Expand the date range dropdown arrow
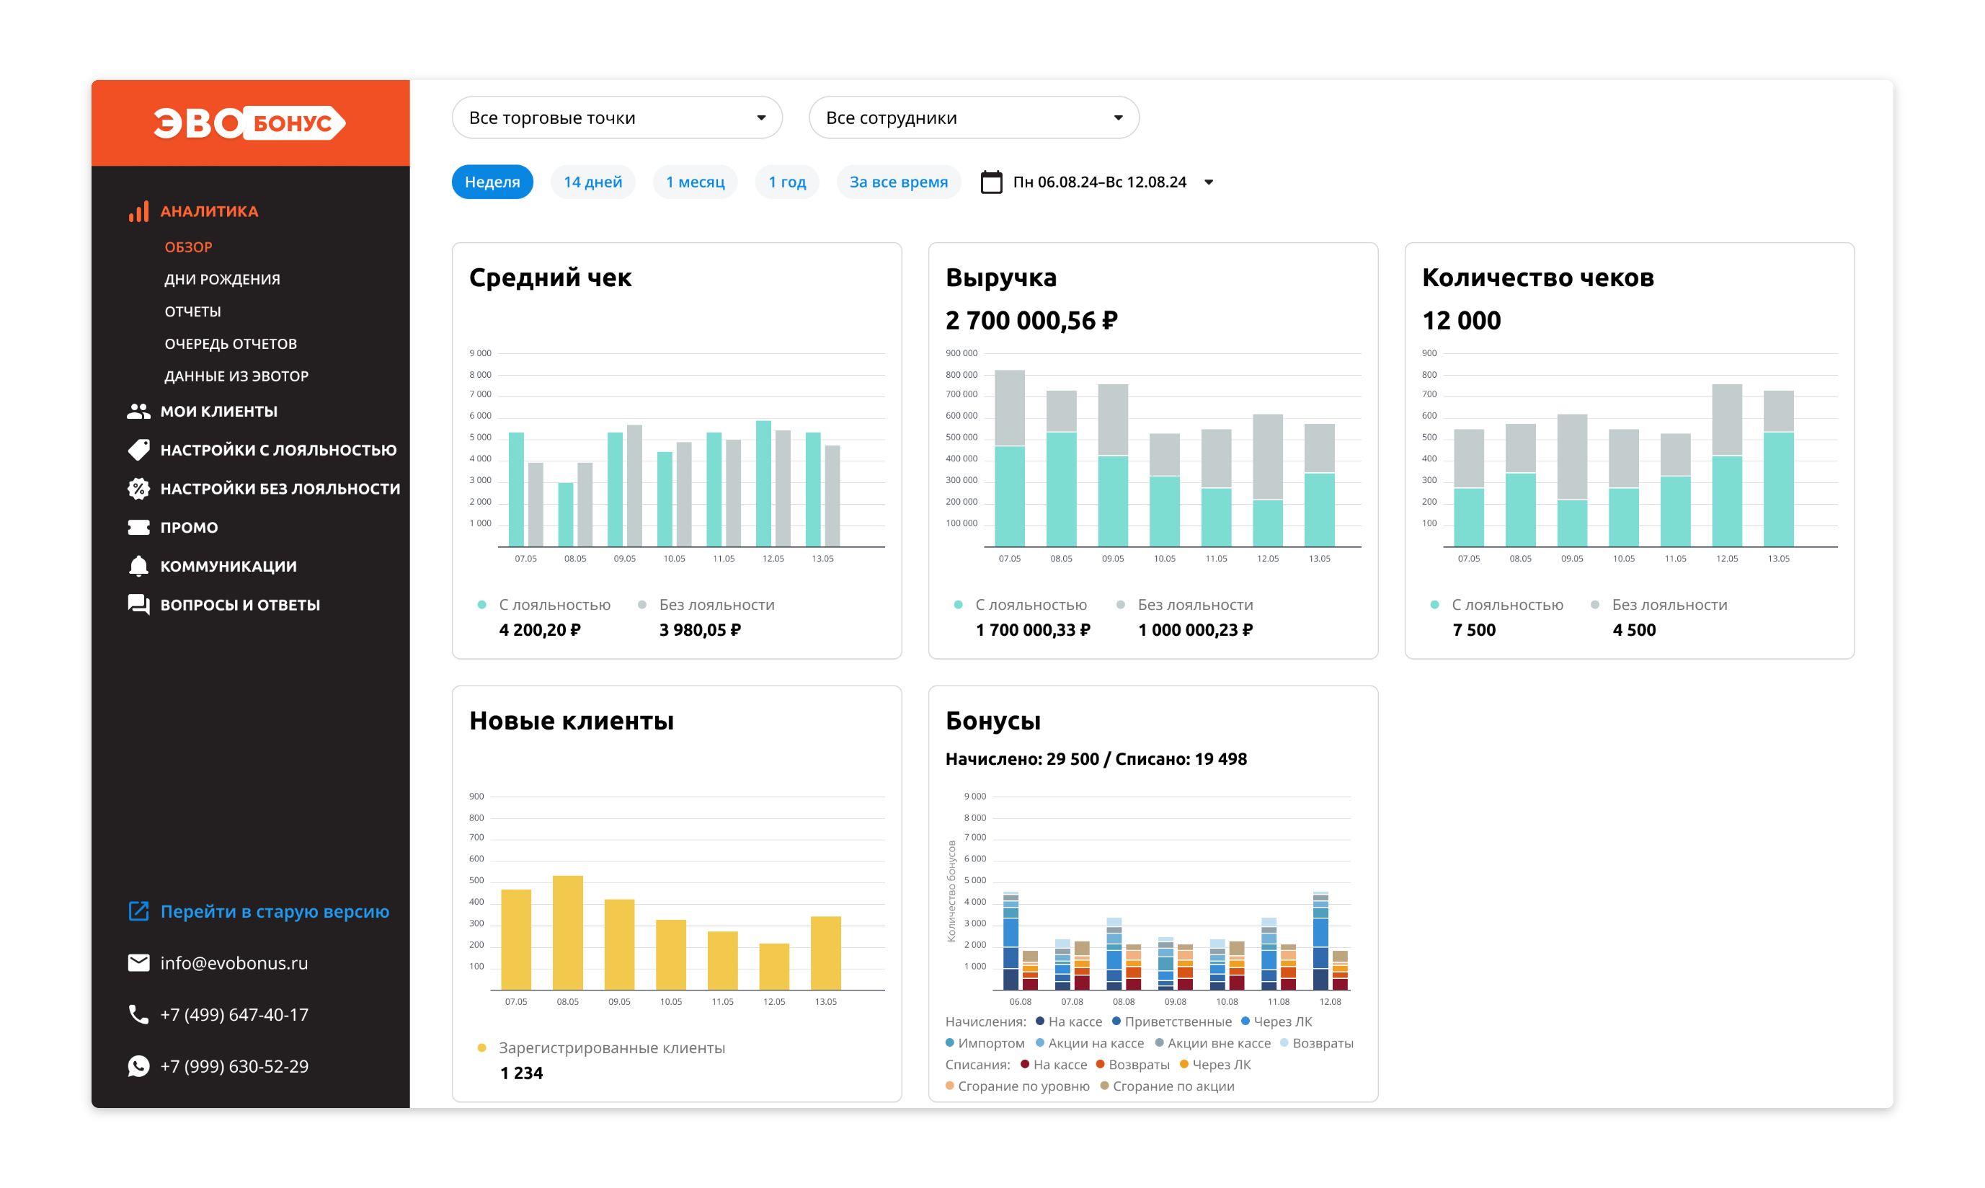 tap(1209, 182)
